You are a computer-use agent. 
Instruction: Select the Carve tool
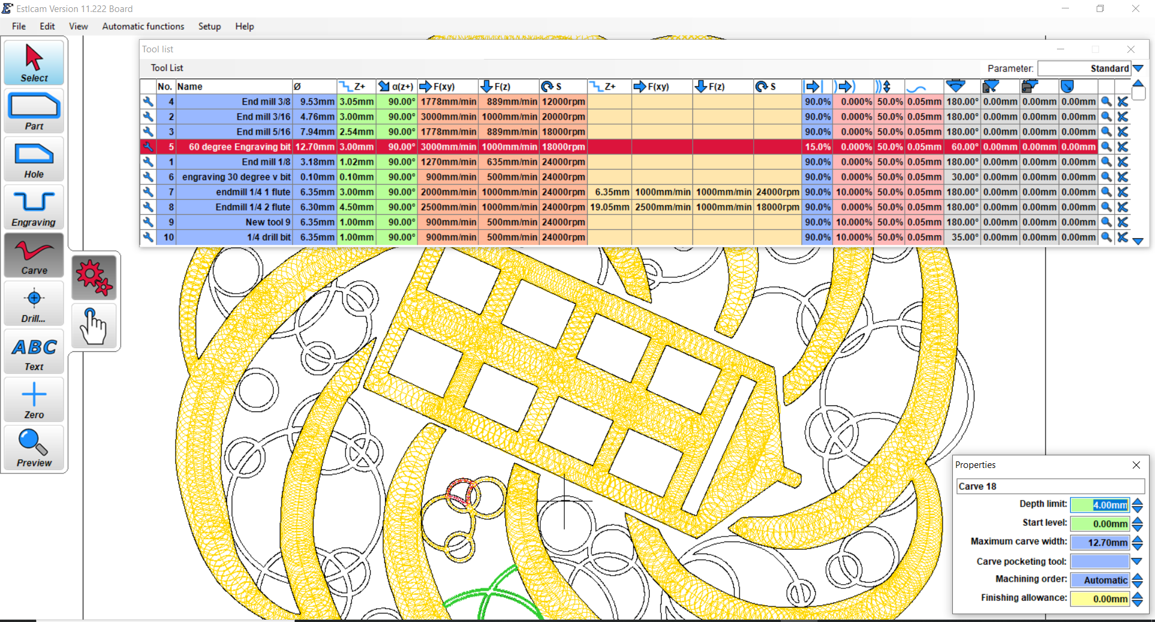click(34, 255)
